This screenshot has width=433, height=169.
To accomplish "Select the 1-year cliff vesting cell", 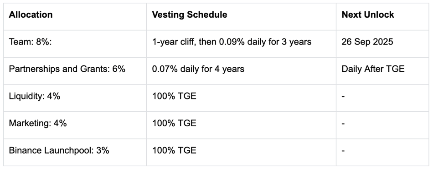I will tap(241, 44).
